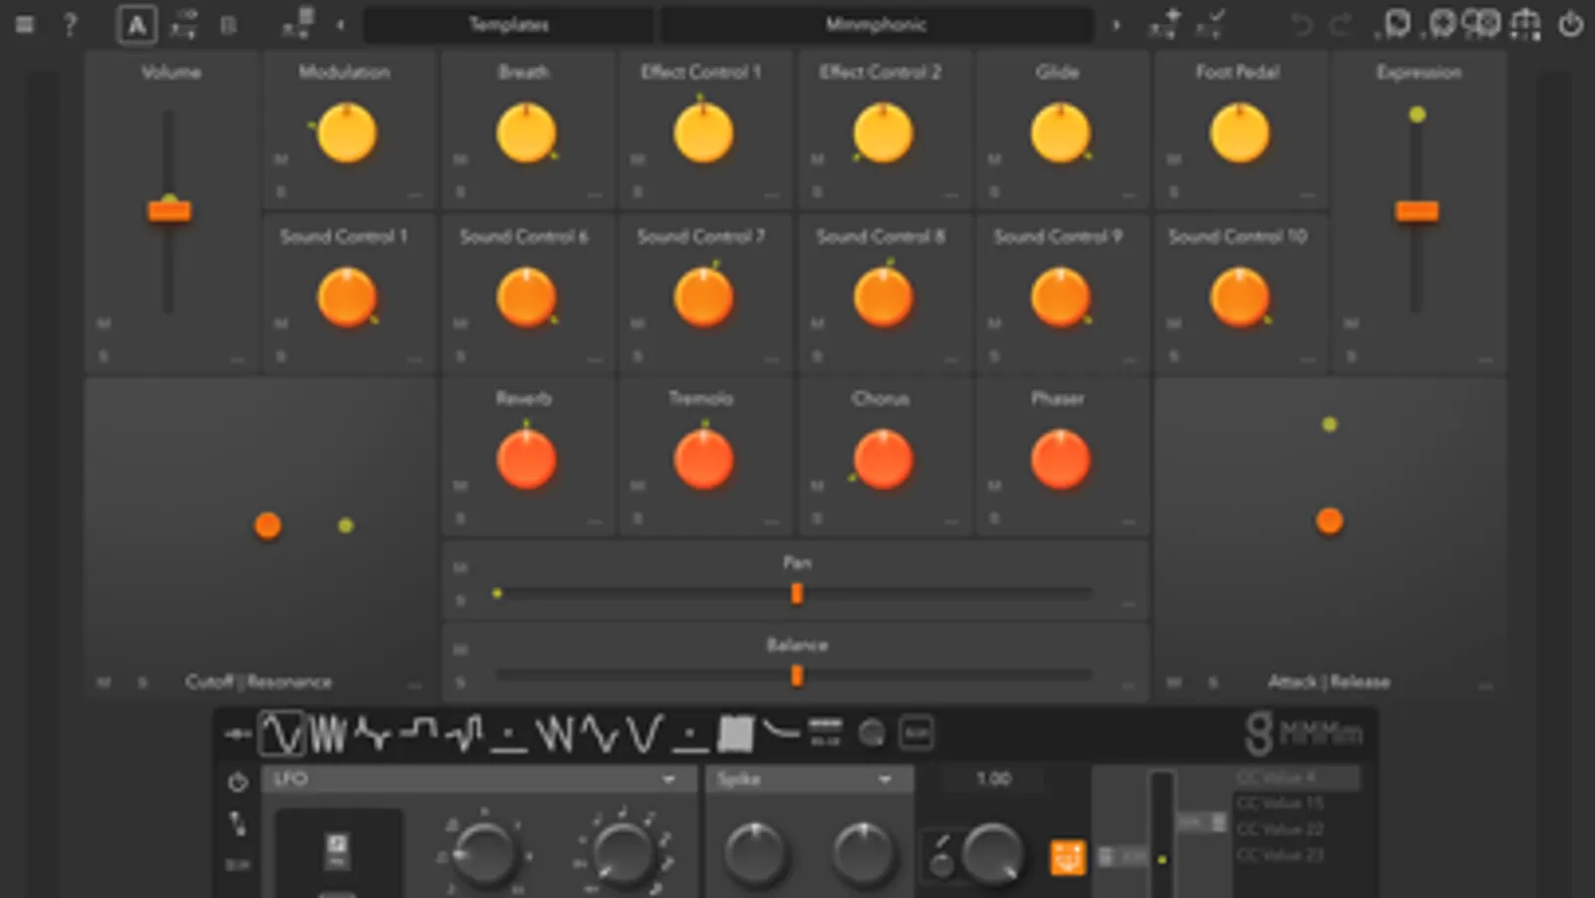Click the Phaser knob
Screen dimensions: 1595x898
[x=1059, y=460]
